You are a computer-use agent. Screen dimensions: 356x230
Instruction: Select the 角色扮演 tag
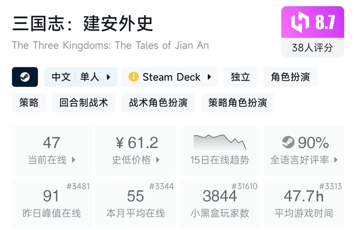pos(290,77)
